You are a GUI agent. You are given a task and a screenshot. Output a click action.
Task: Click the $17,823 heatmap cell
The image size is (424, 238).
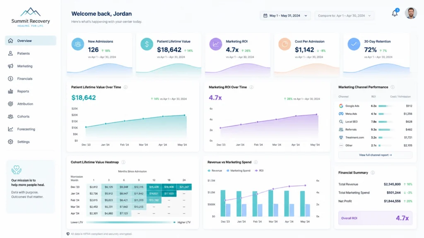pyautogui.click(x=169, y=193)
